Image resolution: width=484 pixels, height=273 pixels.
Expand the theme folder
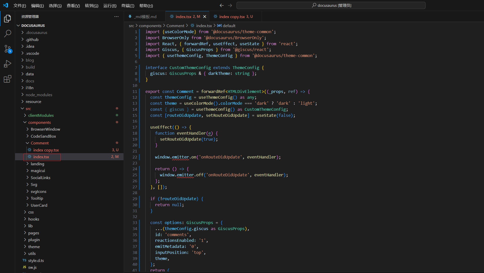click(69, 247)
